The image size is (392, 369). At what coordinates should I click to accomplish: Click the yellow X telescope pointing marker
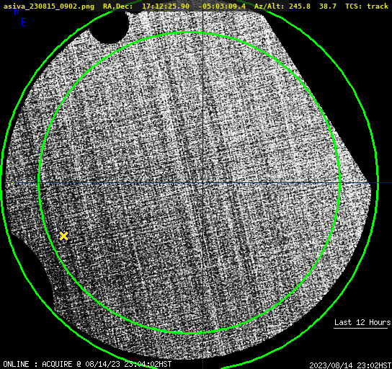pyautogui.click(x=63, y=236)
